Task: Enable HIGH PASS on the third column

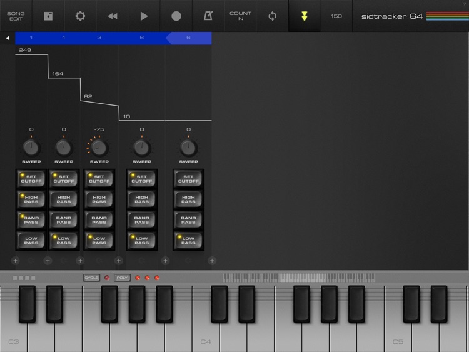Action: [99, 199]
